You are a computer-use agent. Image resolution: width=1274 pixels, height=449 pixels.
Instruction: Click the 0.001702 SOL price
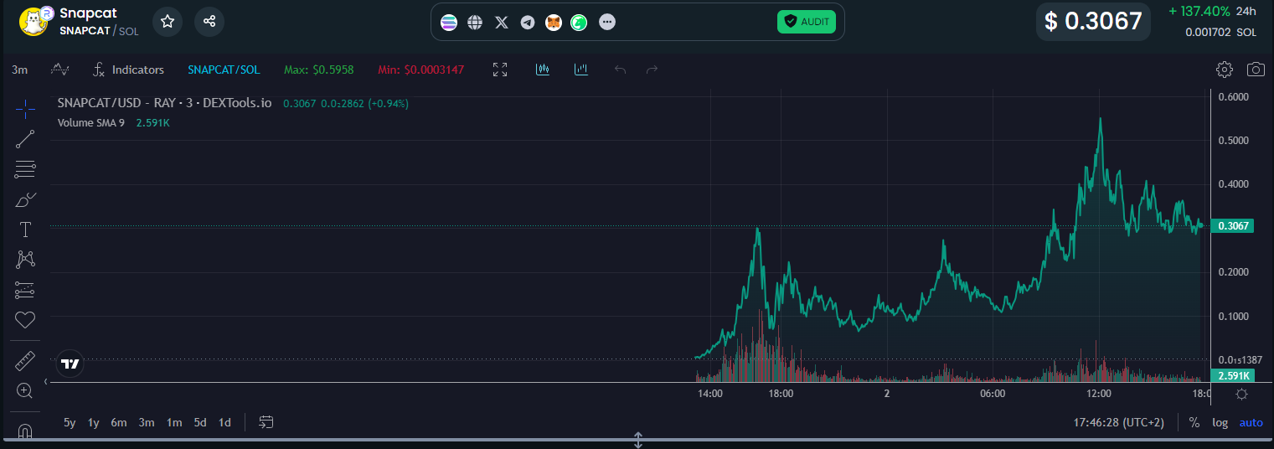[x=1220, y=32]
